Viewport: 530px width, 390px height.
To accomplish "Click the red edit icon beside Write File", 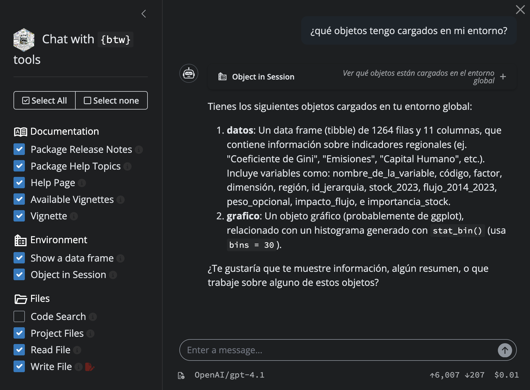I will point(89,367).
